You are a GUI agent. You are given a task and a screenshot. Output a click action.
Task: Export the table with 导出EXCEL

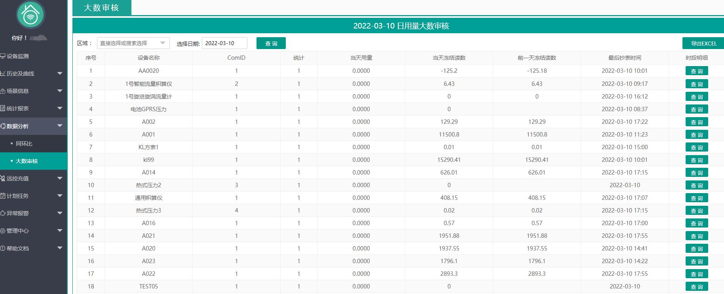click(x=703, y=43)
